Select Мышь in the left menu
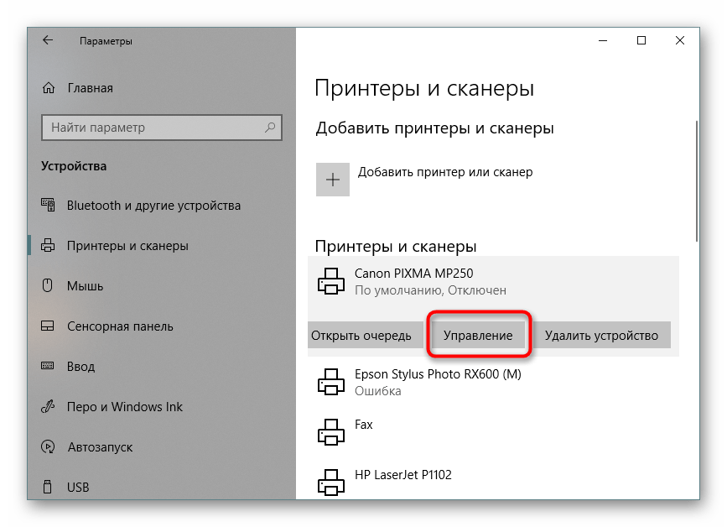 pos(84,286)
